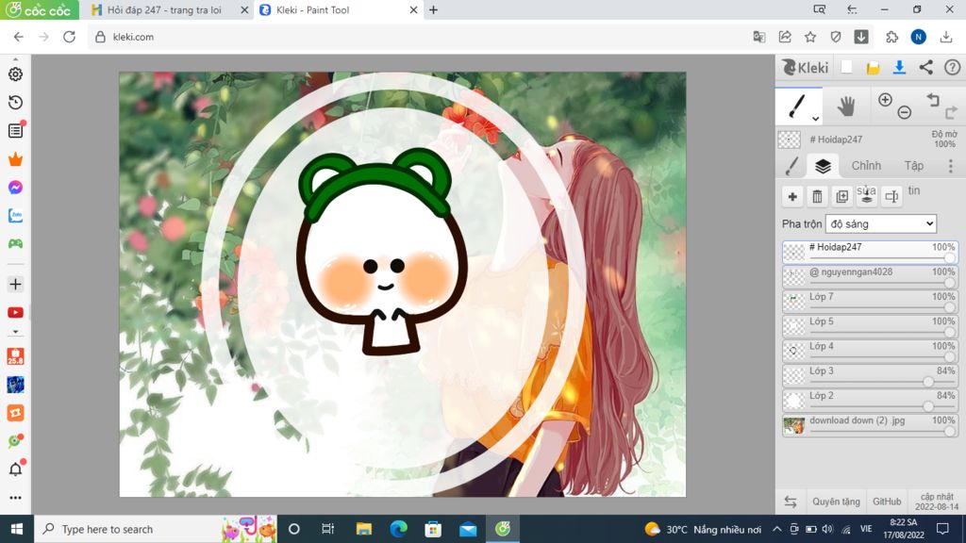Image resolution: width=966 pixels, height=543 pixels.
Task: Add a new layer with plus button
Action: click(x=792, y=196)
